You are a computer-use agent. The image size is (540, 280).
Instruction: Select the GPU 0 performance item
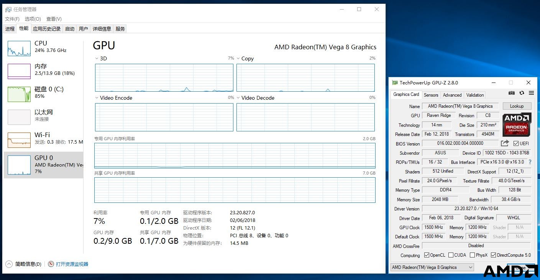pos(43,165)
